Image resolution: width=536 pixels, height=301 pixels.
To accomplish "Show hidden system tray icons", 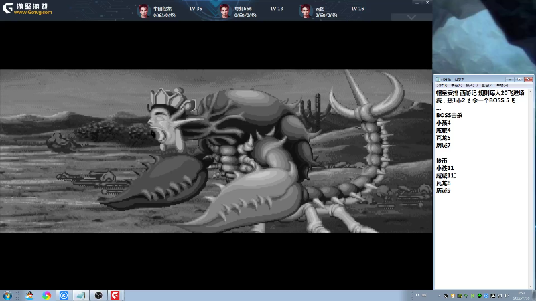I will (x=440, y=296).
